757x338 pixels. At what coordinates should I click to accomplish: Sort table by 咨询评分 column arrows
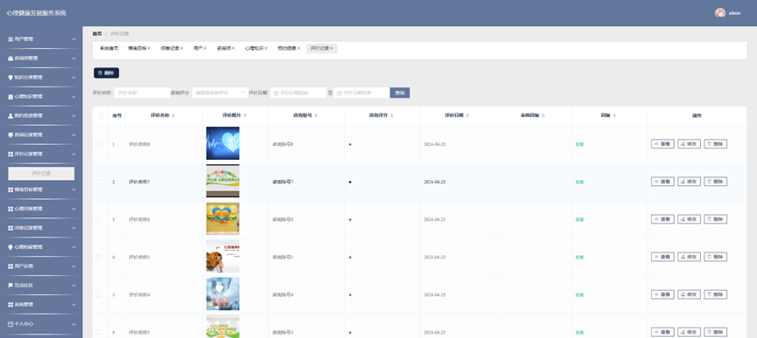point(392,116)
